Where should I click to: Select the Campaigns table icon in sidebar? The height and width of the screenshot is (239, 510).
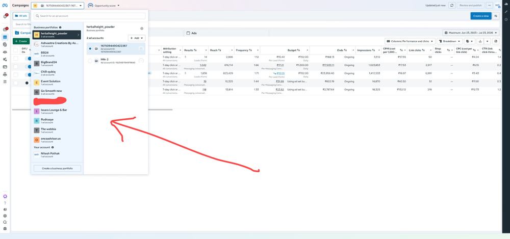(x=5, y=37)
